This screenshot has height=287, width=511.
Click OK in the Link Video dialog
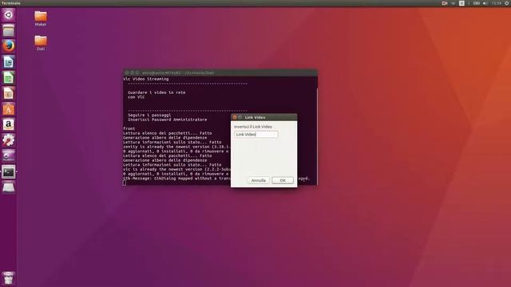(x=283, y=180)
